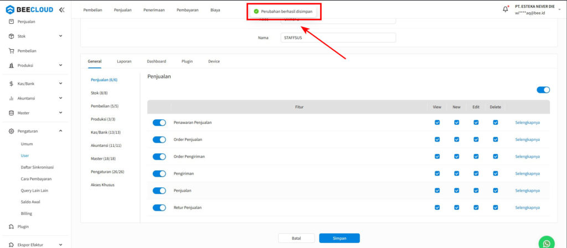Click the Kas/Bank dollar icon
The height and width of the screenshot is (248, 567).
12,83
